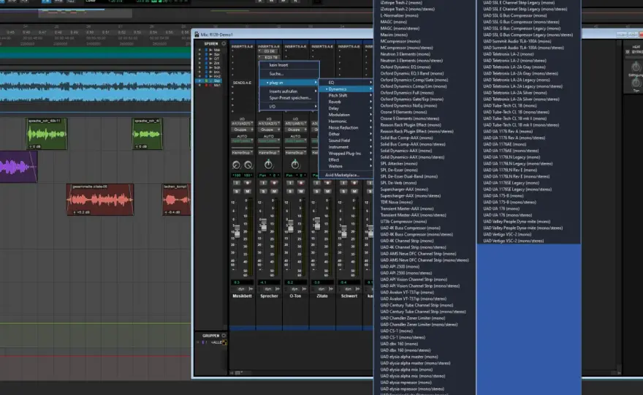This screenshot has width=643, height=395.
Task: Open O-Ton output window arrow icon
Action: coord(304,289)
